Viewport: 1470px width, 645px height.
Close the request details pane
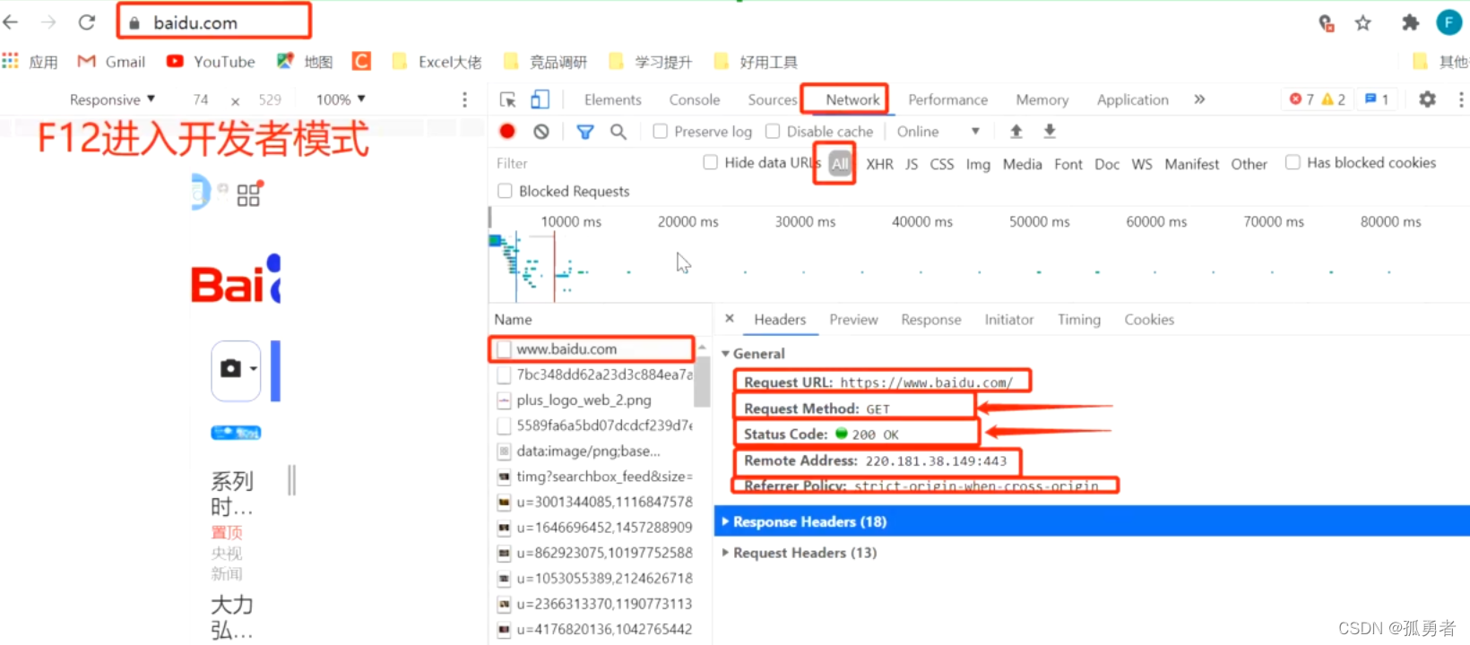[730, 318]
